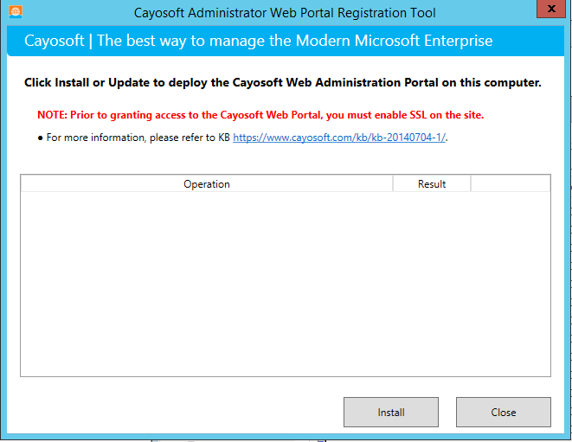Click the Install button

pos(391,412)
